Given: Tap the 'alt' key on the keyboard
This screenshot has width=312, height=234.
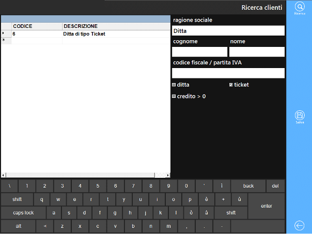Looking at the screenshot, I should pos(18,226).
